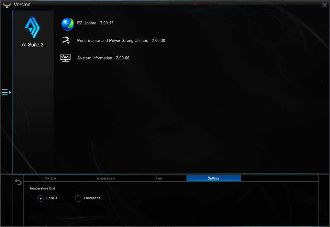This screenshot has width=330, height=227.
Task: Click Performance and Power Saving Utilities 2.00.30 text
Action: click(121, 41)
